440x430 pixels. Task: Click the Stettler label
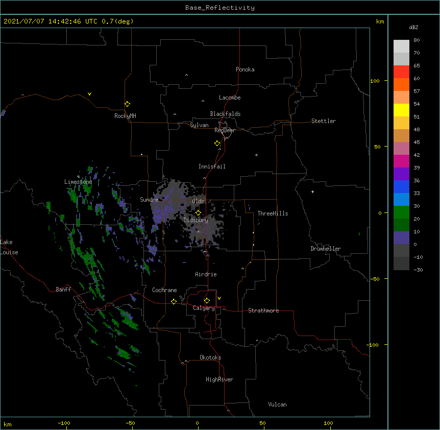click(x=324, y=121)
